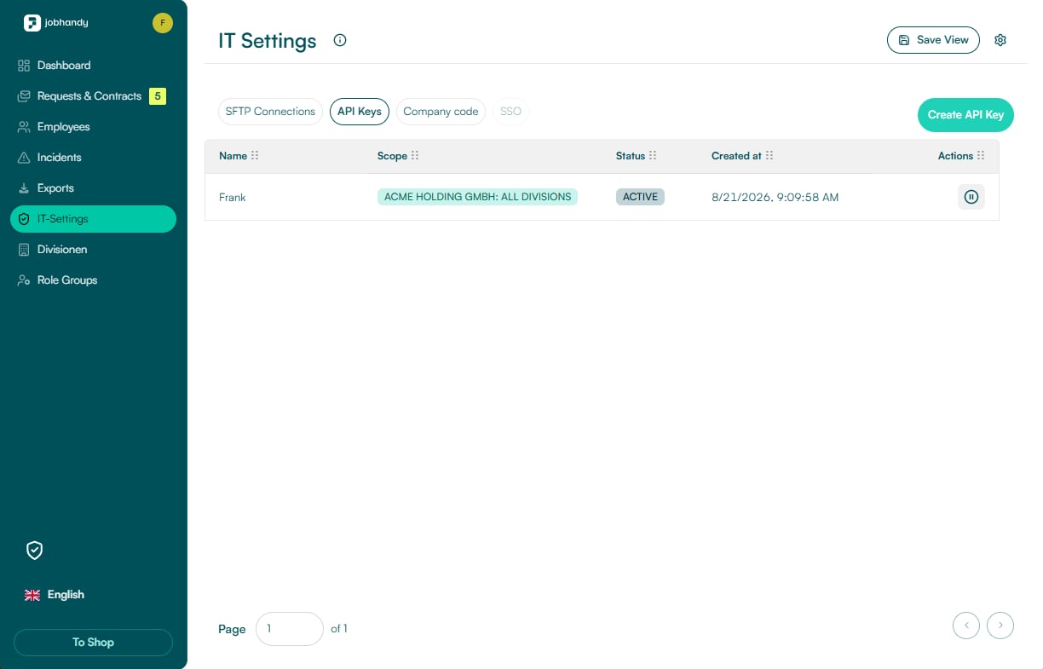Click the Scope column drag handle
Screen dimensions: 1043x669
click(415, 156)
